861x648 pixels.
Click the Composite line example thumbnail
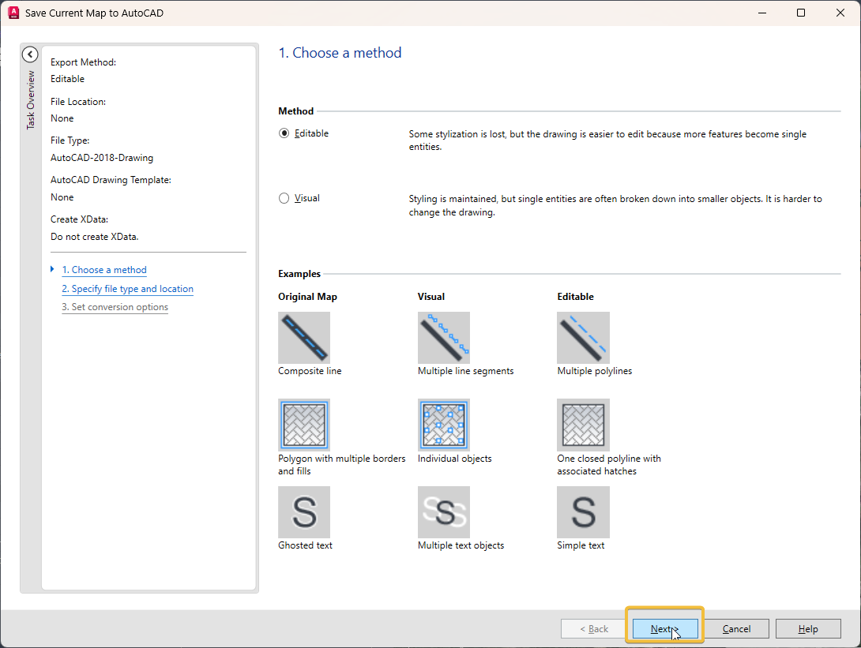tap(304, 338)
